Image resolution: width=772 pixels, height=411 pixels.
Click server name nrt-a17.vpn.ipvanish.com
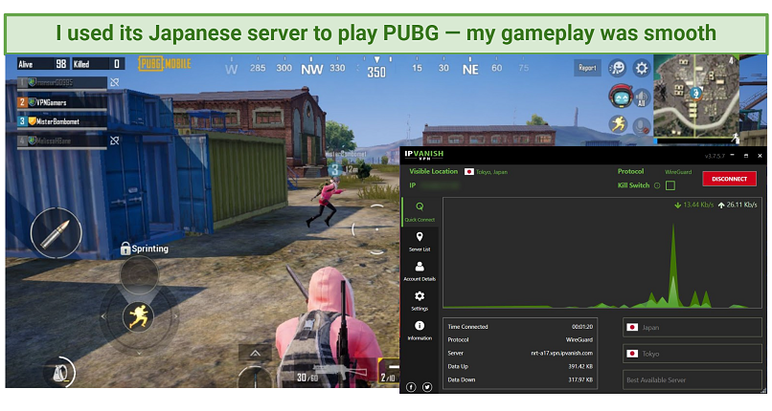pyautogui.click(x=562, y=353)
